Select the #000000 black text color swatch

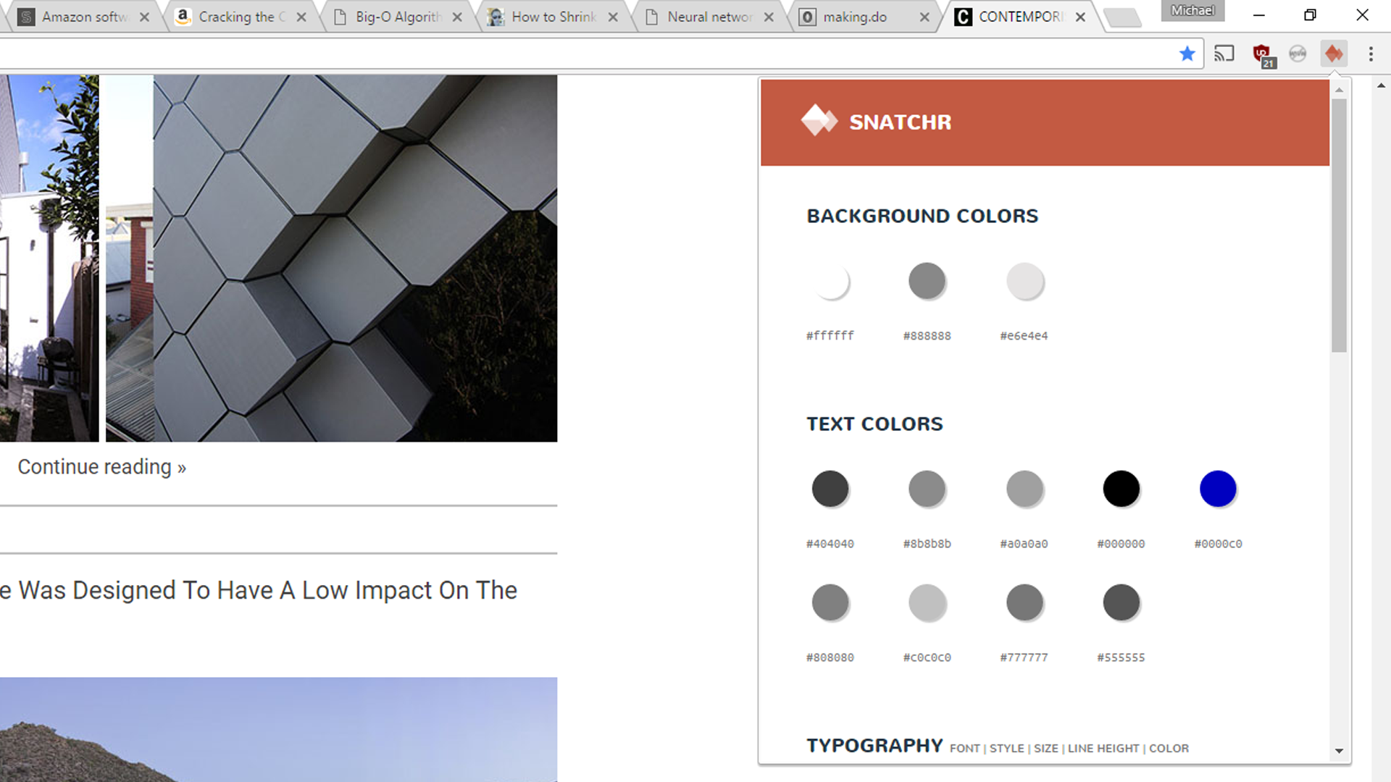(1121, 489)
